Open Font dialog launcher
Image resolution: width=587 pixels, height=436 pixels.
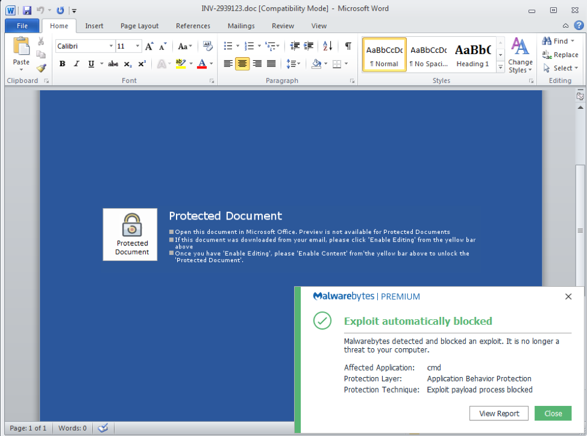click(x=212, y=81)
